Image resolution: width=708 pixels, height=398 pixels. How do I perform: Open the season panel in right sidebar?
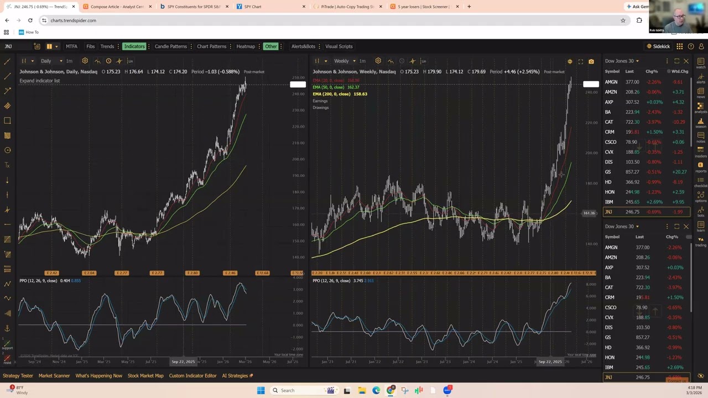point(700,123)
